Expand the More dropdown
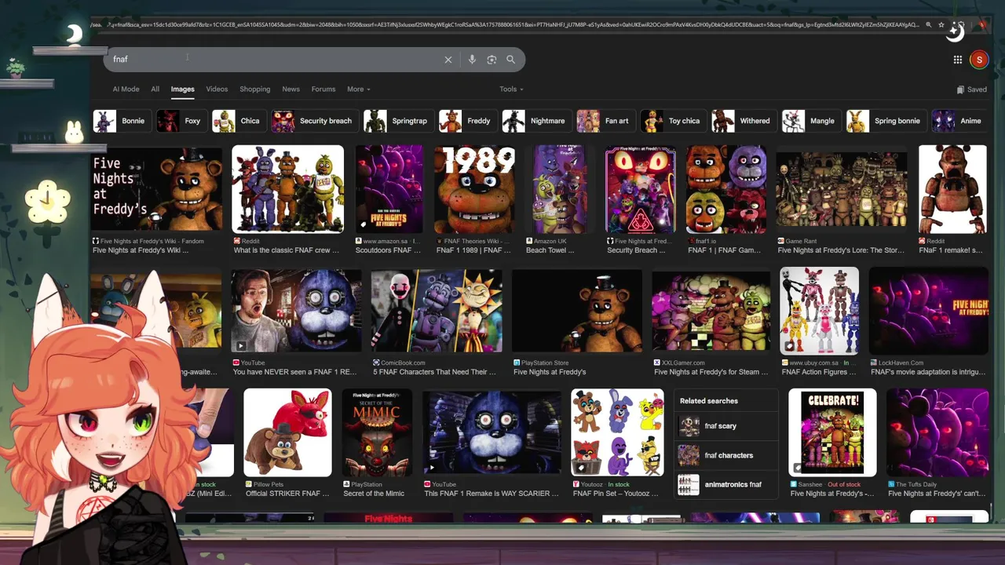Screen dimensions: 1005x565 (x=359, y=89)
